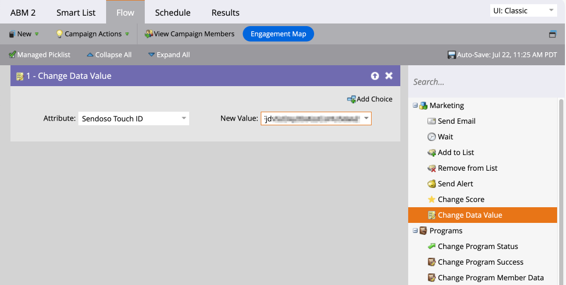The width and height of the screenshot is (566, 285).
Task: Click the Collapse All triangle icon
Action: coord(90,55)
